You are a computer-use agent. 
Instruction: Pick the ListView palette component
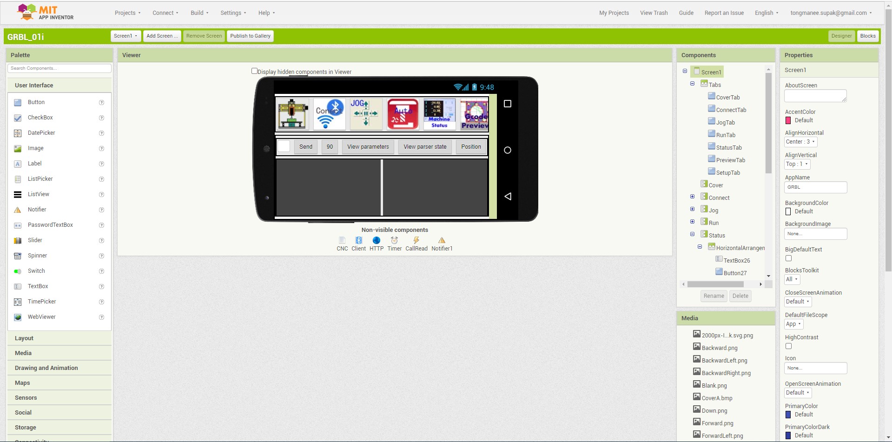(38, 194)
